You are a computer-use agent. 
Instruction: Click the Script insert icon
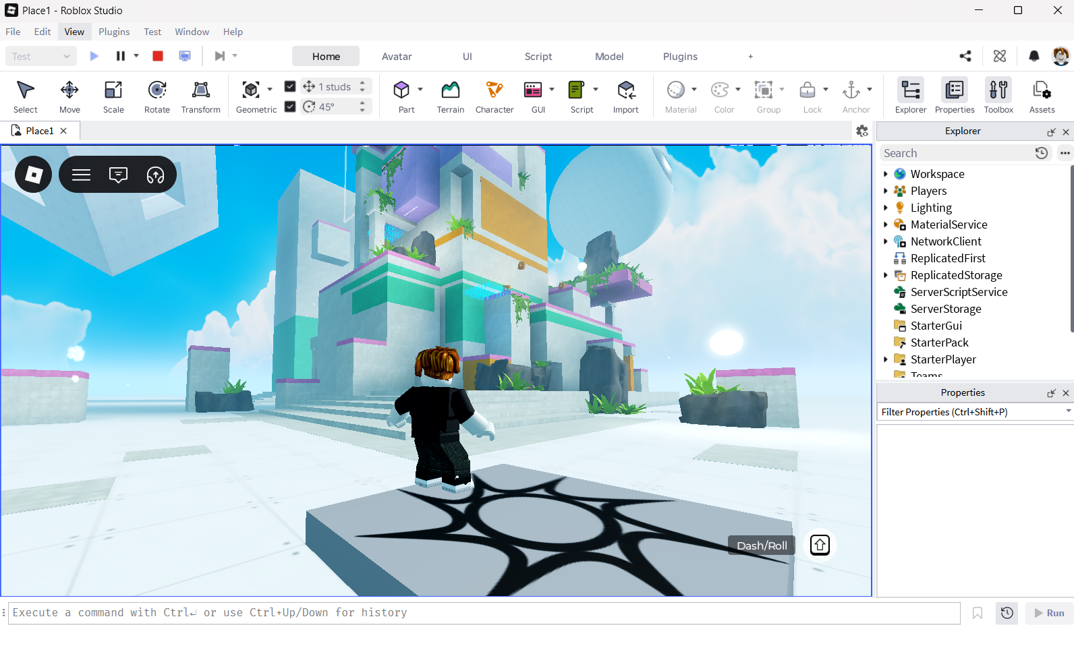tap(576, 90)
